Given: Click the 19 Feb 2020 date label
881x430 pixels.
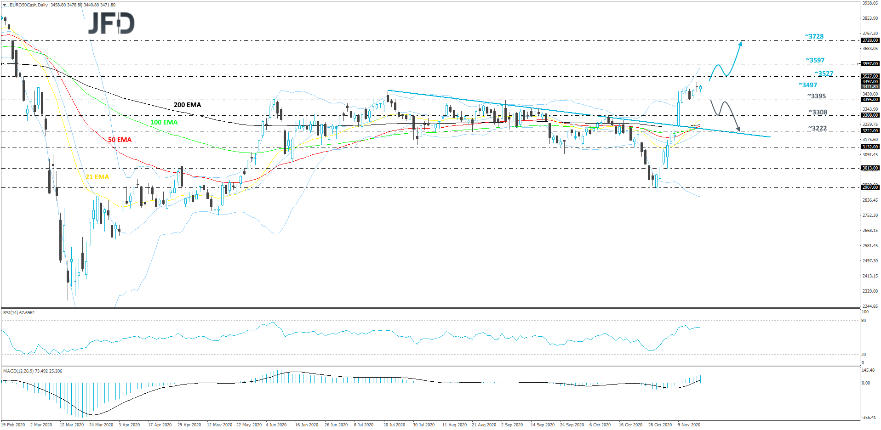Looking at the screenshot, I should (13, 425).
